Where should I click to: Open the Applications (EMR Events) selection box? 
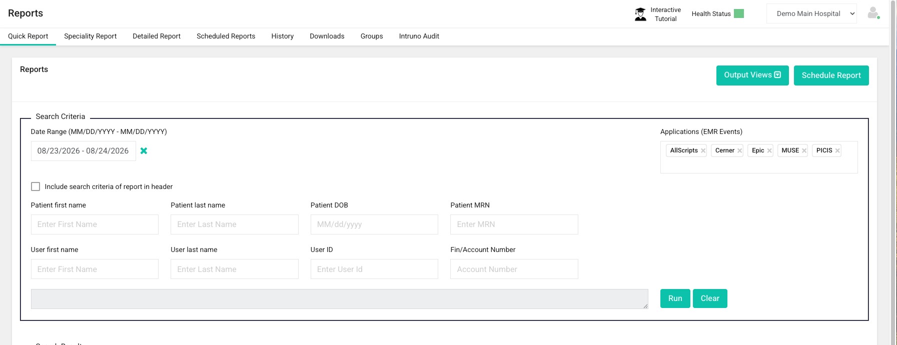(759, 157)
